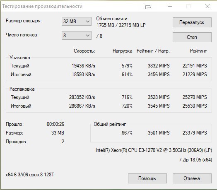Viewport: 217px width, 190px height.
Task: Click the x64 6.3A09 cpus:8 128T text
Action: 30,175
